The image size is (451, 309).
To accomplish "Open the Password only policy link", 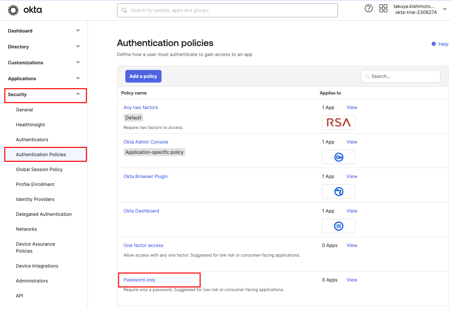I will tap(139, 280).
